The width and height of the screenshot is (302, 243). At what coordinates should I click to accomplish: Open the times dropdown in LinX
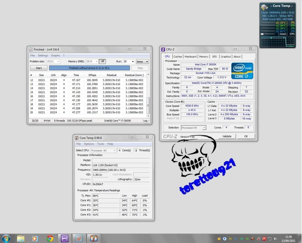(142, 61)
